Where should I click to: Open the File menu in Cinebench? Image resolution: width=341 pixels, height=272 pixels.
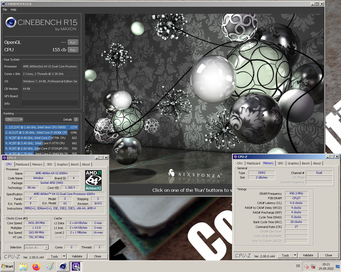(x=5, y=10)
